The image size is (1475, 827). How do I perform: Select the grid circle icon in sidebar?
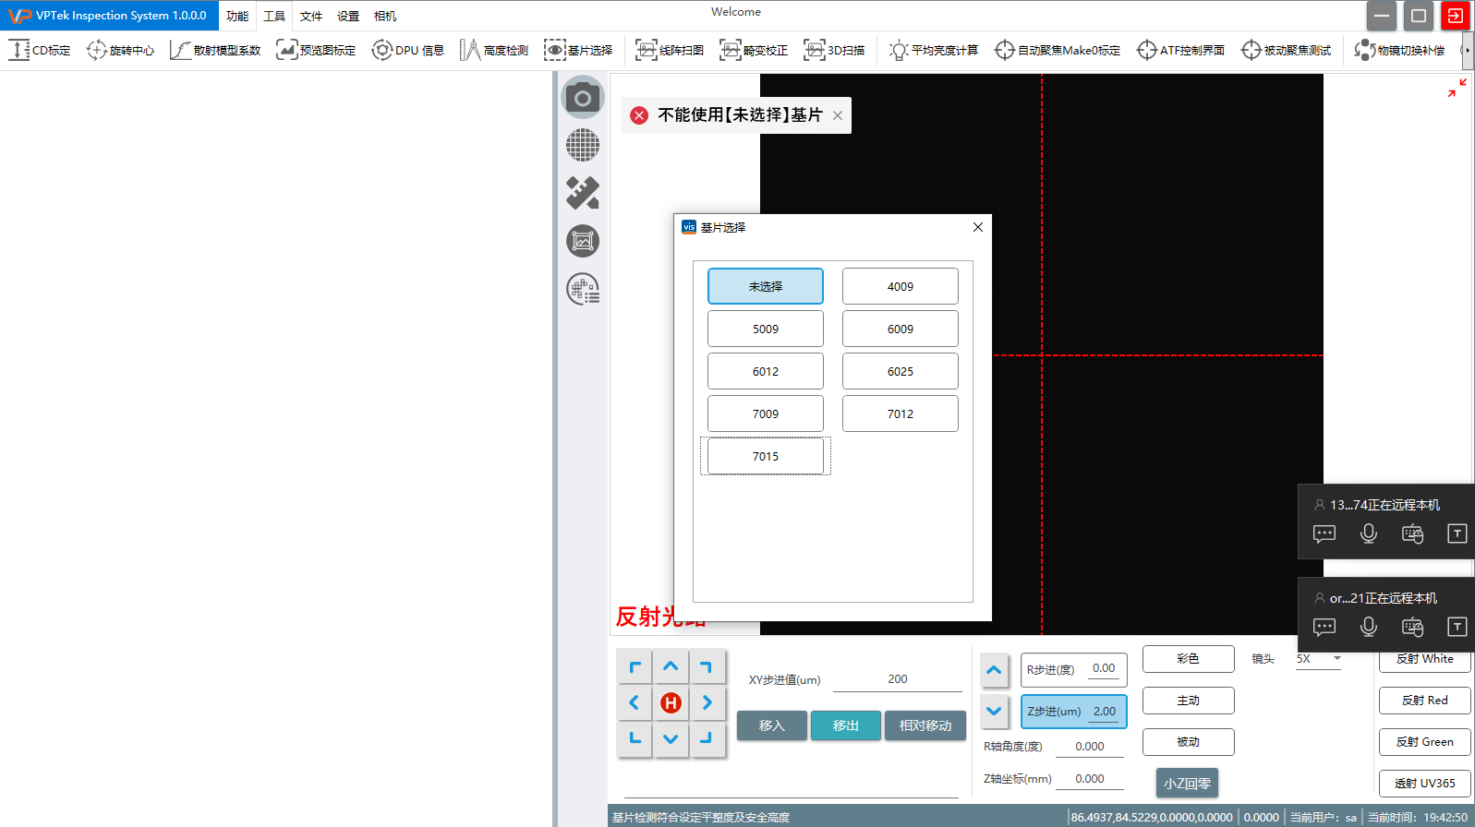point(582,145)
